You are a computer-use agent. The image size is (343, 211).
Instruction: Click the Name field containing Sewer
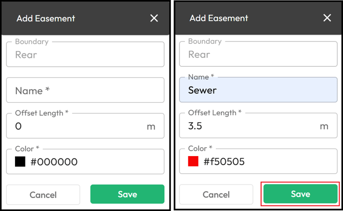[x=258, y=89]
